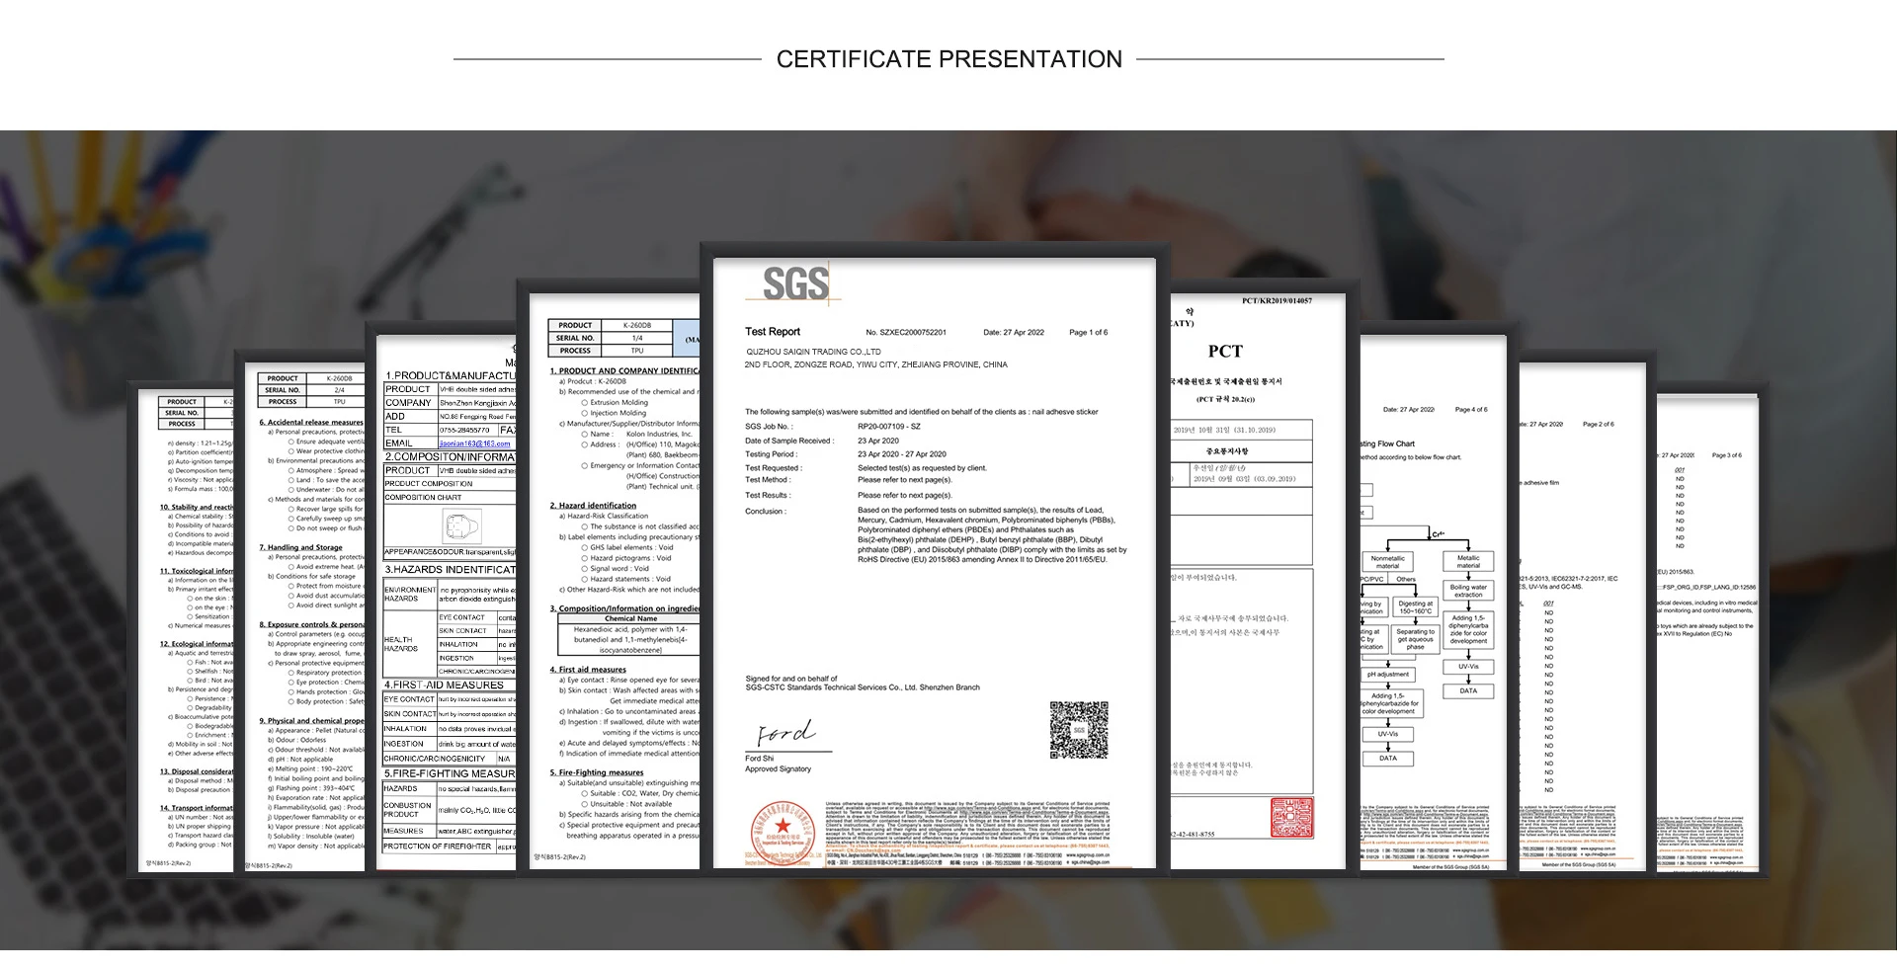
Task: Click the Approved Signatory text
Action: click(x=779, y=768)
